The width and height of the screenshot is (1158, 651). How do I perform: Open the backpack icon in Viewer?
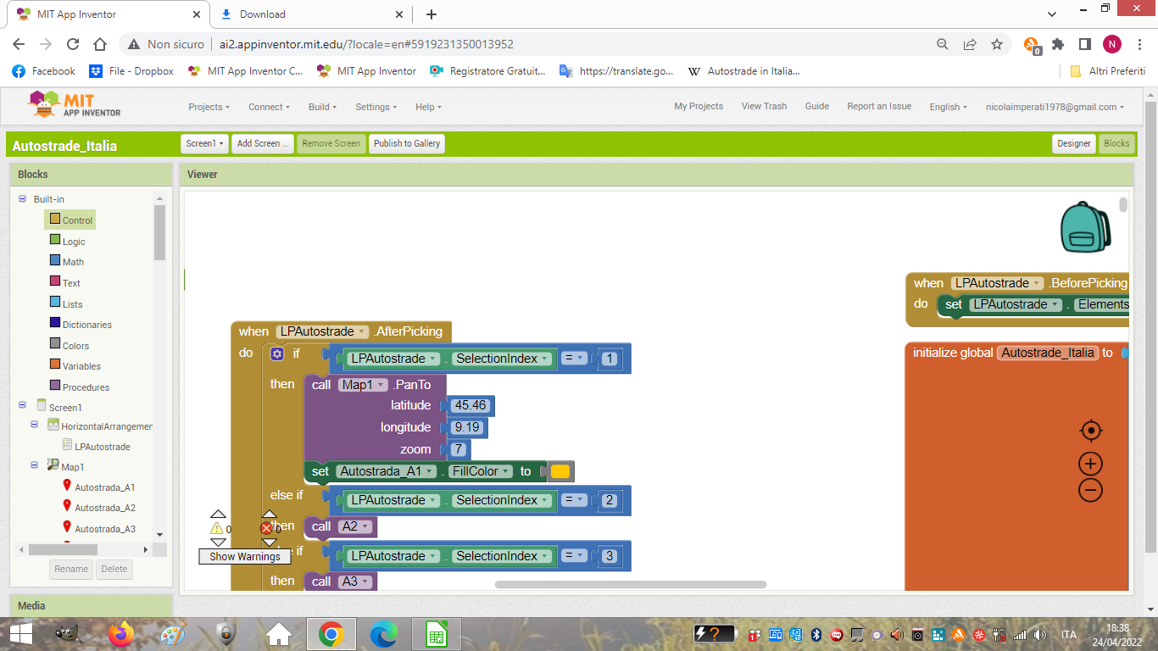pyautogui.click(x=1086, y=226)
